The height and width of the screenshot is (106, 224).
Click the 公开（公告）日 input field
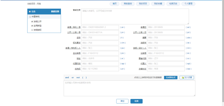click(166, 32)
